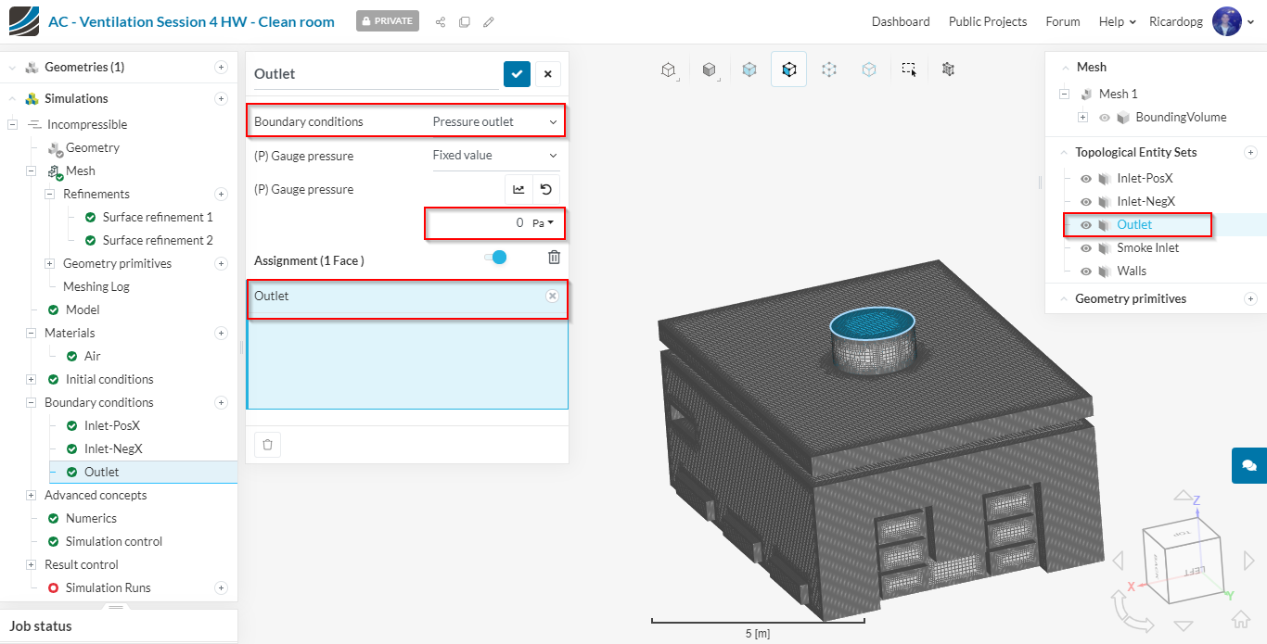Open the Boundary conditions type dropdown
This screenshot has height=644, width=1267.
495,121
